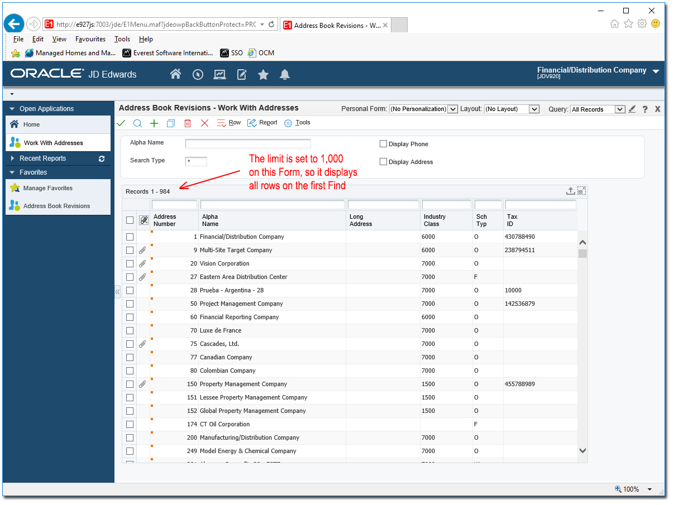Open the Favourites menu
The width and height of the screenshot is (674, 505).
pyautogui.click(x=90, y=39)
